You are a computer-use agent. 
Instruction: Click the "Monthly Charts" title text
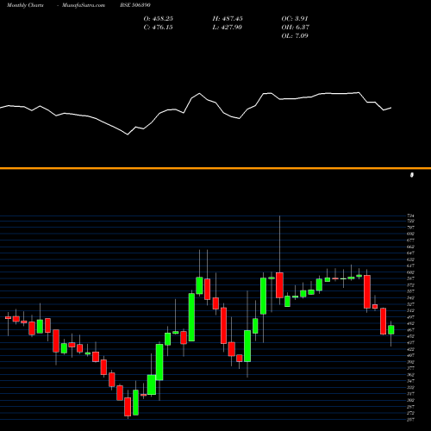coord(25,5)
